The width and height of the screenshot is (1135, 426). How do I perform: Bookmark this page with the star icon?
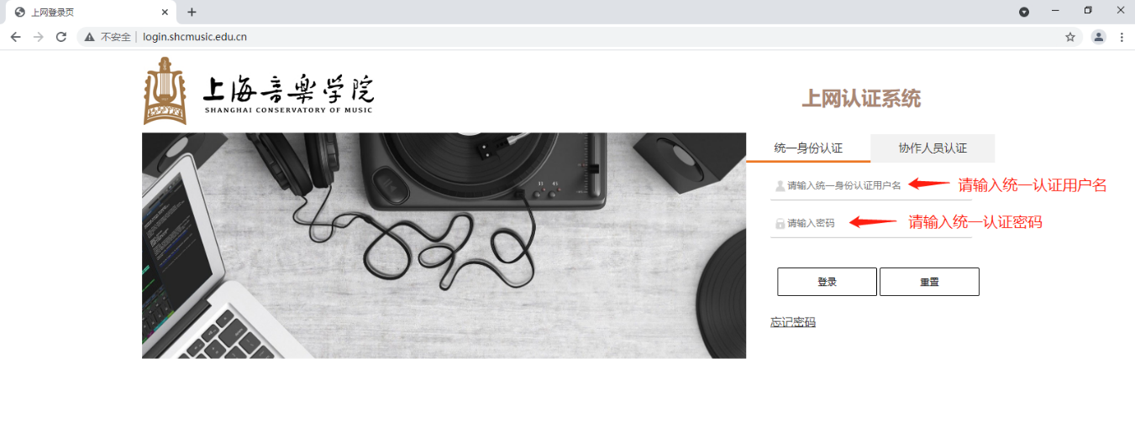point(1070,37)
